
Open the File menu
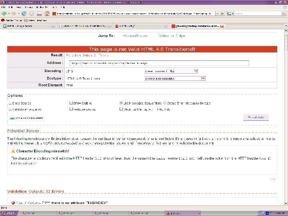click(x=3, y=7)
